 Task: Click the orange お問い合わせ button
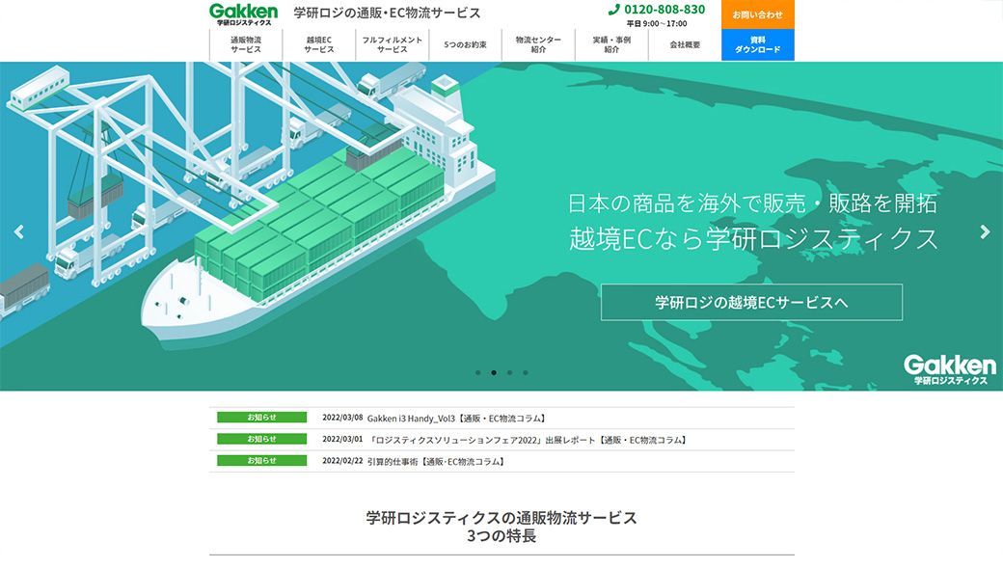(758, 14)
